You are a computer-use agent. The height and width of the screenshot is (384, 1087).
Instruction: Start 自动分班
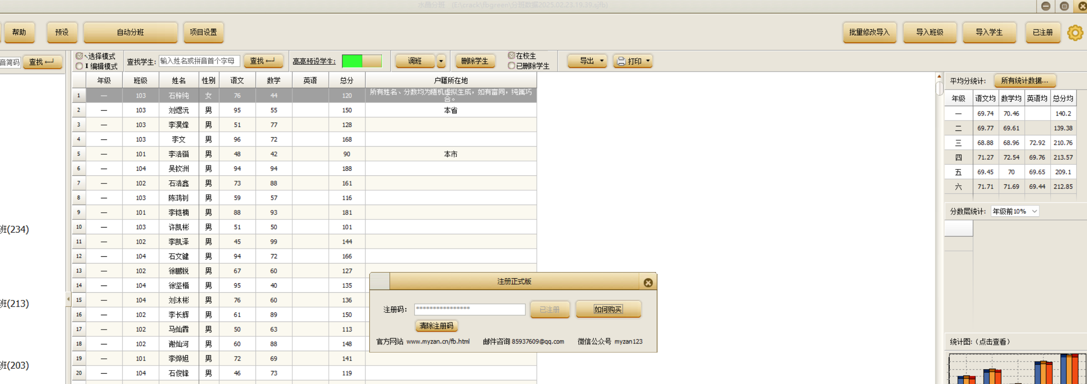130,32
